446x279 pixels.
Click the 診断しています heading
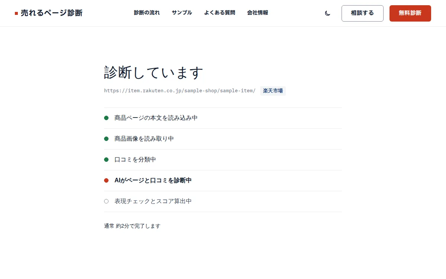coord(154,73)
